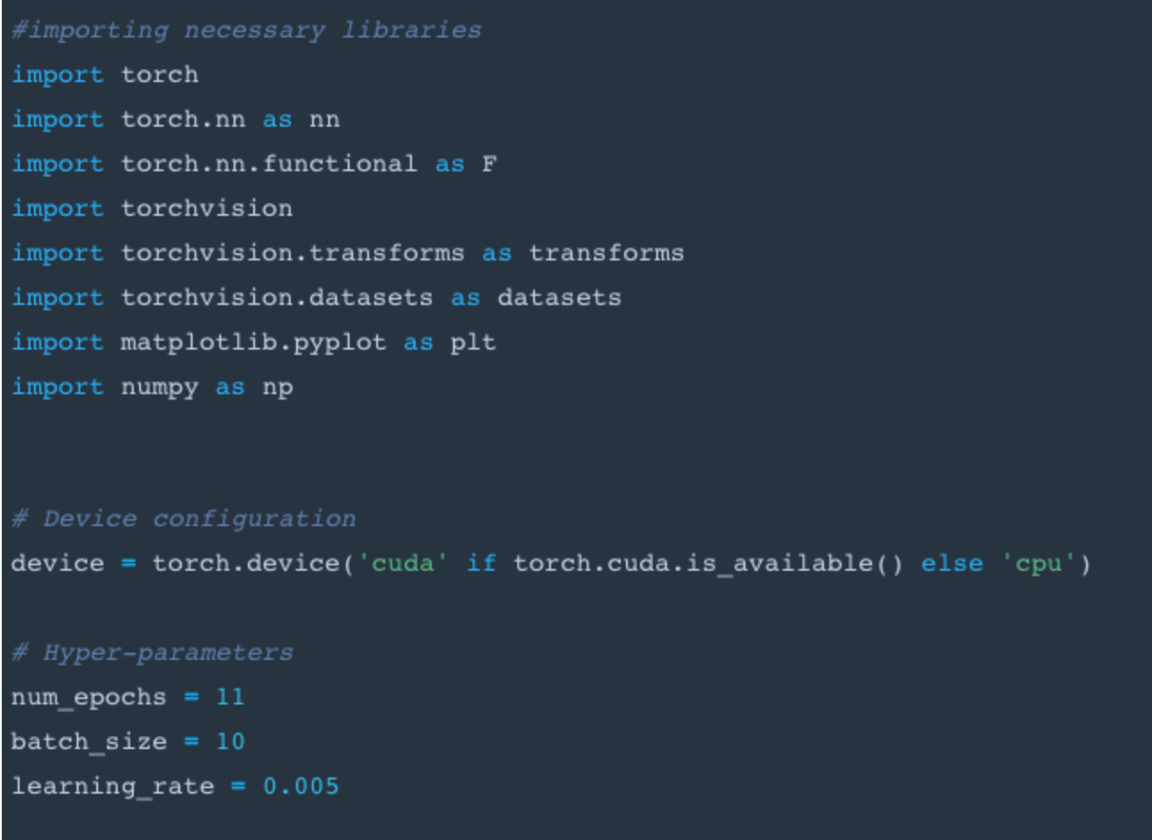Click the learning_rate value 0.005
Image resolution: width=1152 pixels, height=840 pixels.
[x=300, y=786]
